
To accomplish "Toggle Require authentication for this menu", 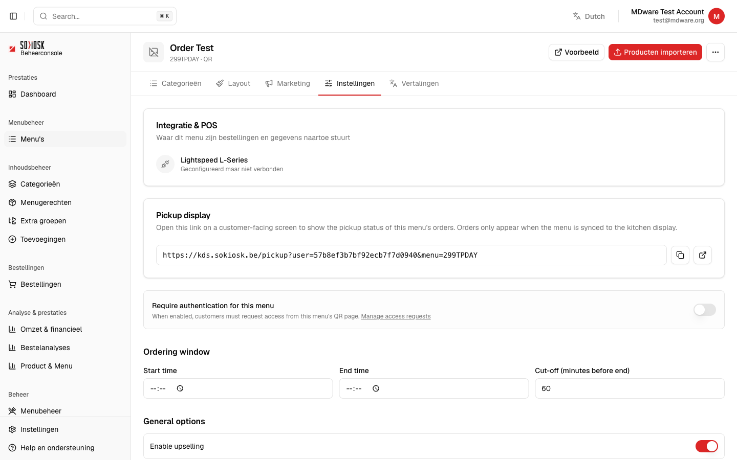I will coord(705,310).
